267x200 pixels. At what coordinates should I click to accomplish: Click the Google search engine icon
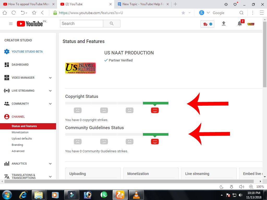202,12
